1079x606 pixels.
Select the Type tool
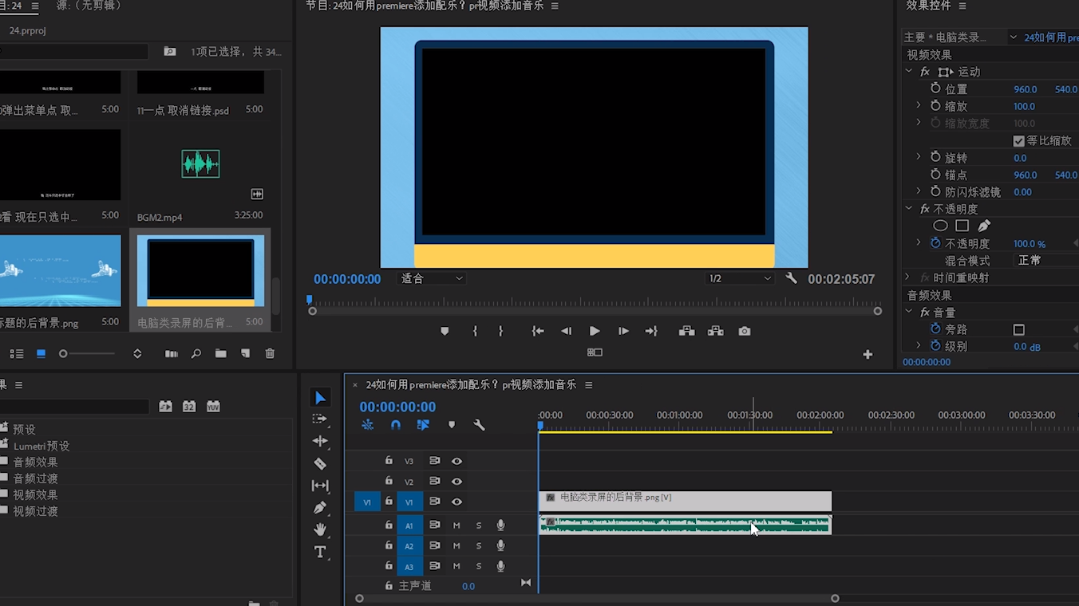320,552
